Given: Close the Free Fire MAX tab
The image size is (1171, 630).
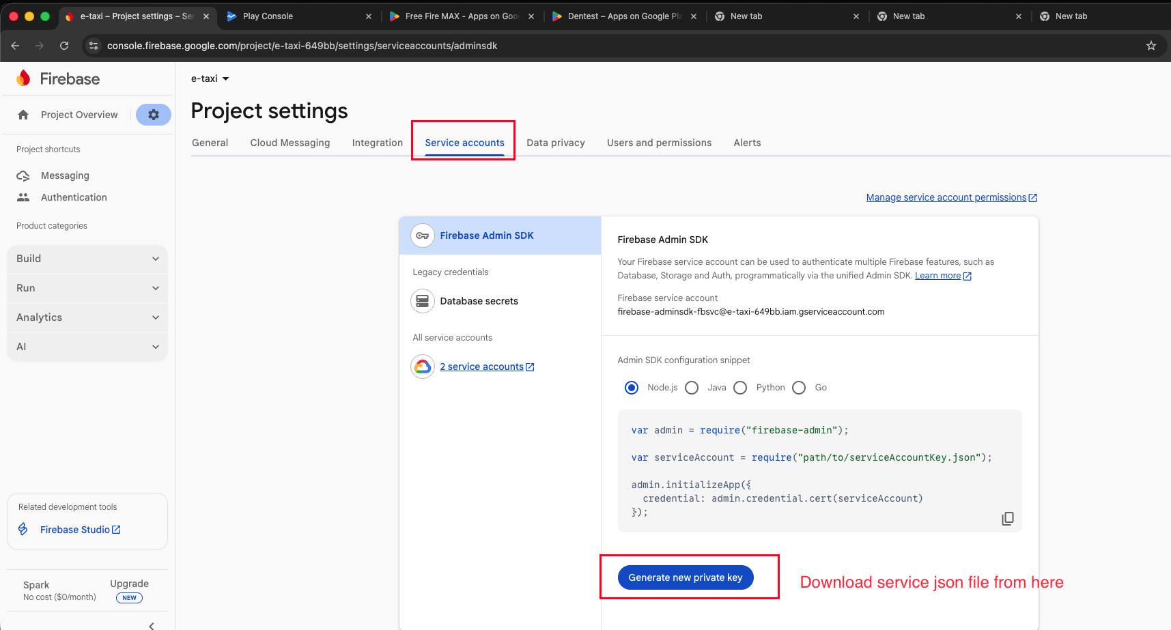Looking at the screenshot, I should coord(531,16).
